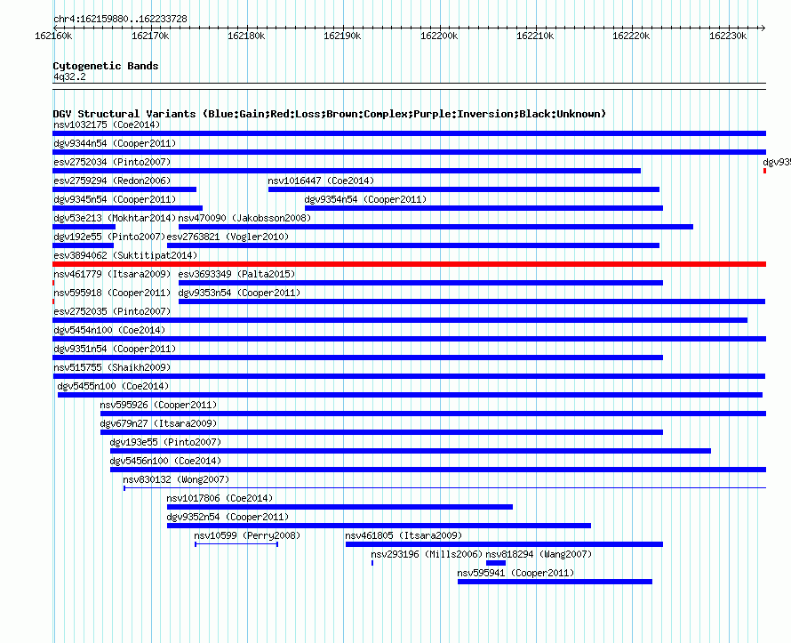Select esv3894062 (Suktitipat2014) label
This screenshot has width=791, height=643.
point(125,255)
